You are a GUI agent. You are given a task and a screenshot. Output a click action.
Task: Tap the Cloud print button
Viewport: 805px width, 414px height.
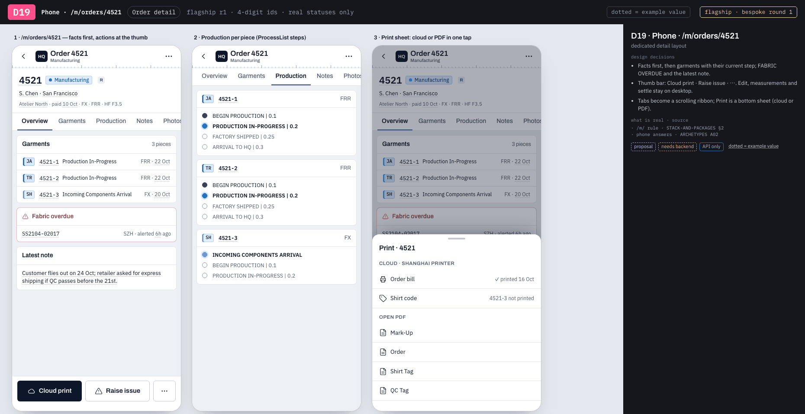(49, 391)
